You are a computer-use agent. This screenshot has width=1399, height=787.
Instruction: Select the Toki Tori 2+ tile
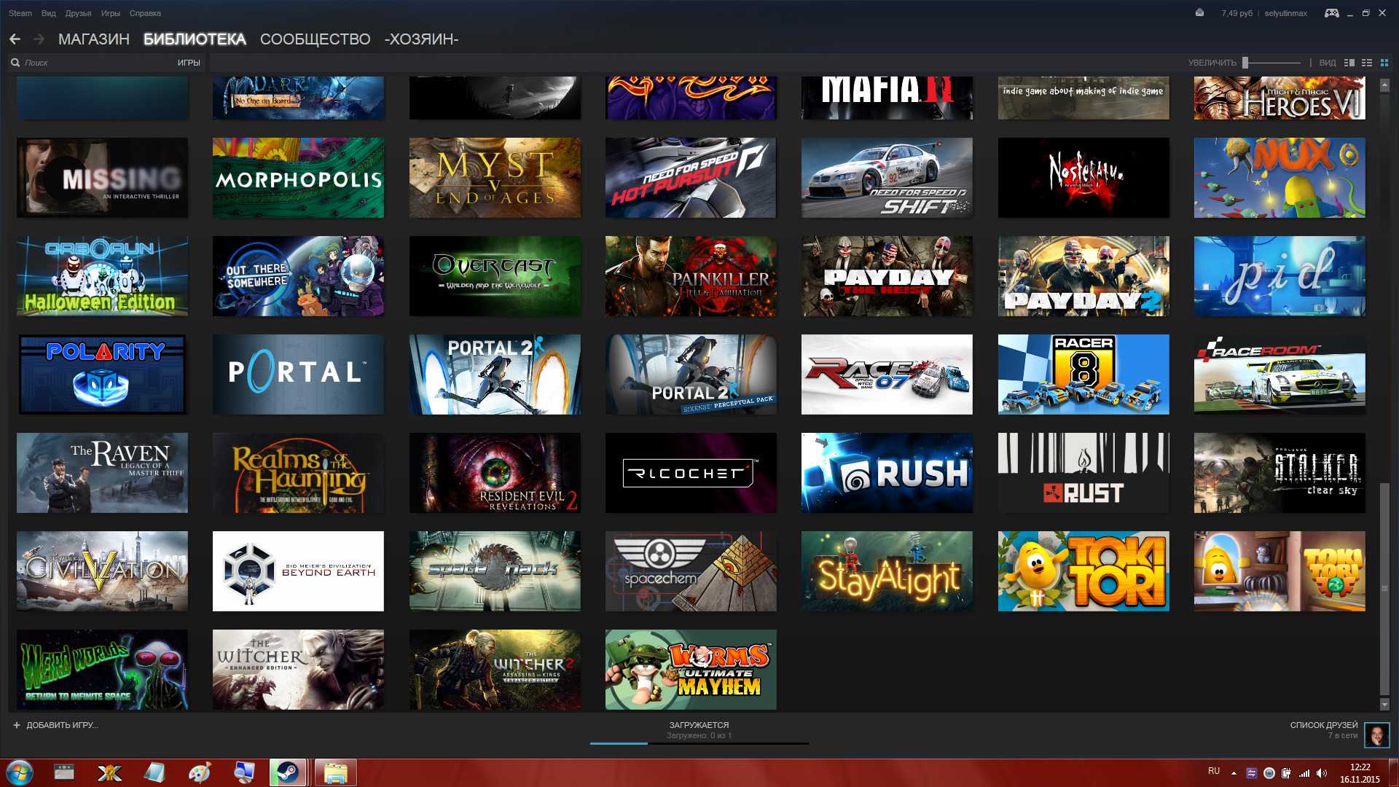click(x=1280, y=571)
